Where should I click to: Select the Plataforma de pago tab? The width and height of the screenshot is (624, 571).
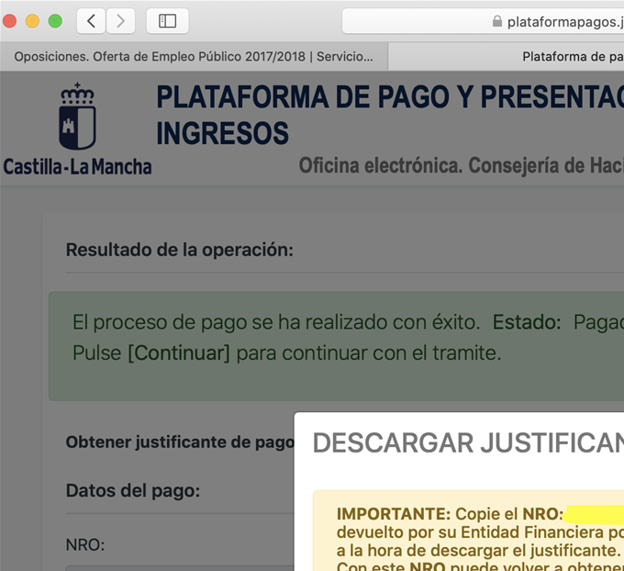click(x=507, y=57)
